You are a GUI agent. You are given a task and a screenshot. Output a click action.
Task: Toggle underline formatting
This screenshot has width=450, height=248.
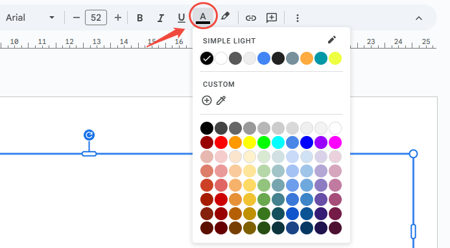pyautogui.click(x=182, y=17)
